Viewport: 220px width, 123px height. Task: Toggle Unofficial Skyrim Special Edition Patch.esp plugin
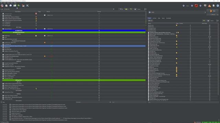pyautogui.click(x=148, y=32)
